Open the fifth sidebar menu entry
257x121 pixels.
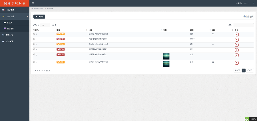tap(15, 35)
